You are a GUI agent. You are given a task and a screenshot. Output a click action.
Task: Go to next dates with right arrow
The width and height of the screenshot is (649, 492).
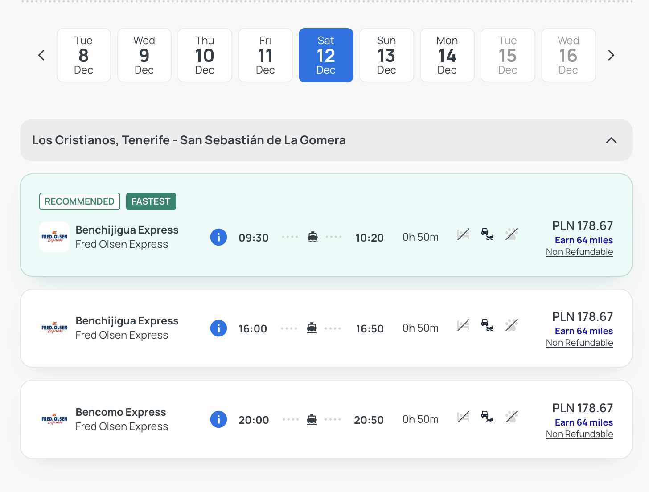tap(611, 55)
